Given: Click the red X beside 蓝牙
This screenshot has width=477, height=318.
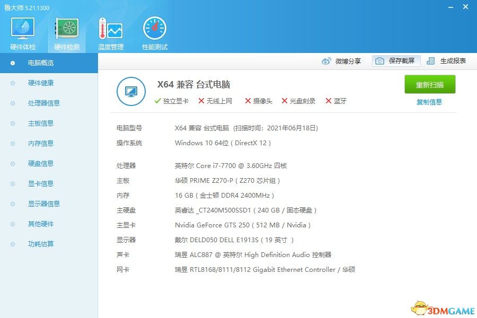Looking at the screenshot, I should point(328,101).
